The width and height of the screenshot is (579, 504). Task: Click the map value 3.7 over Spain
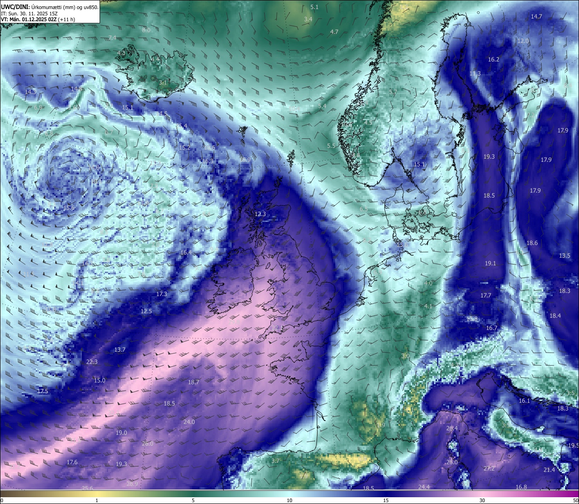pyautogui.click(x=275, y=461)
